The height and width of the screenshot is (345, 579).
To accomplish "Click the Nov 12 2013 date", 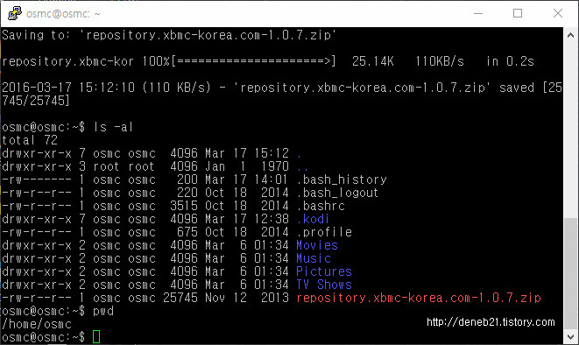I will 247,298.
